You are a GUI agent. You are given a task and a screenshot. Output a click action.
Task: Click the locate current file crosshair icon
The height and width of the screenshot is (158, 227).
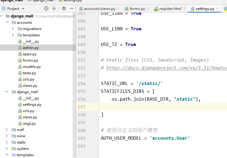click(x=46, y=8)
